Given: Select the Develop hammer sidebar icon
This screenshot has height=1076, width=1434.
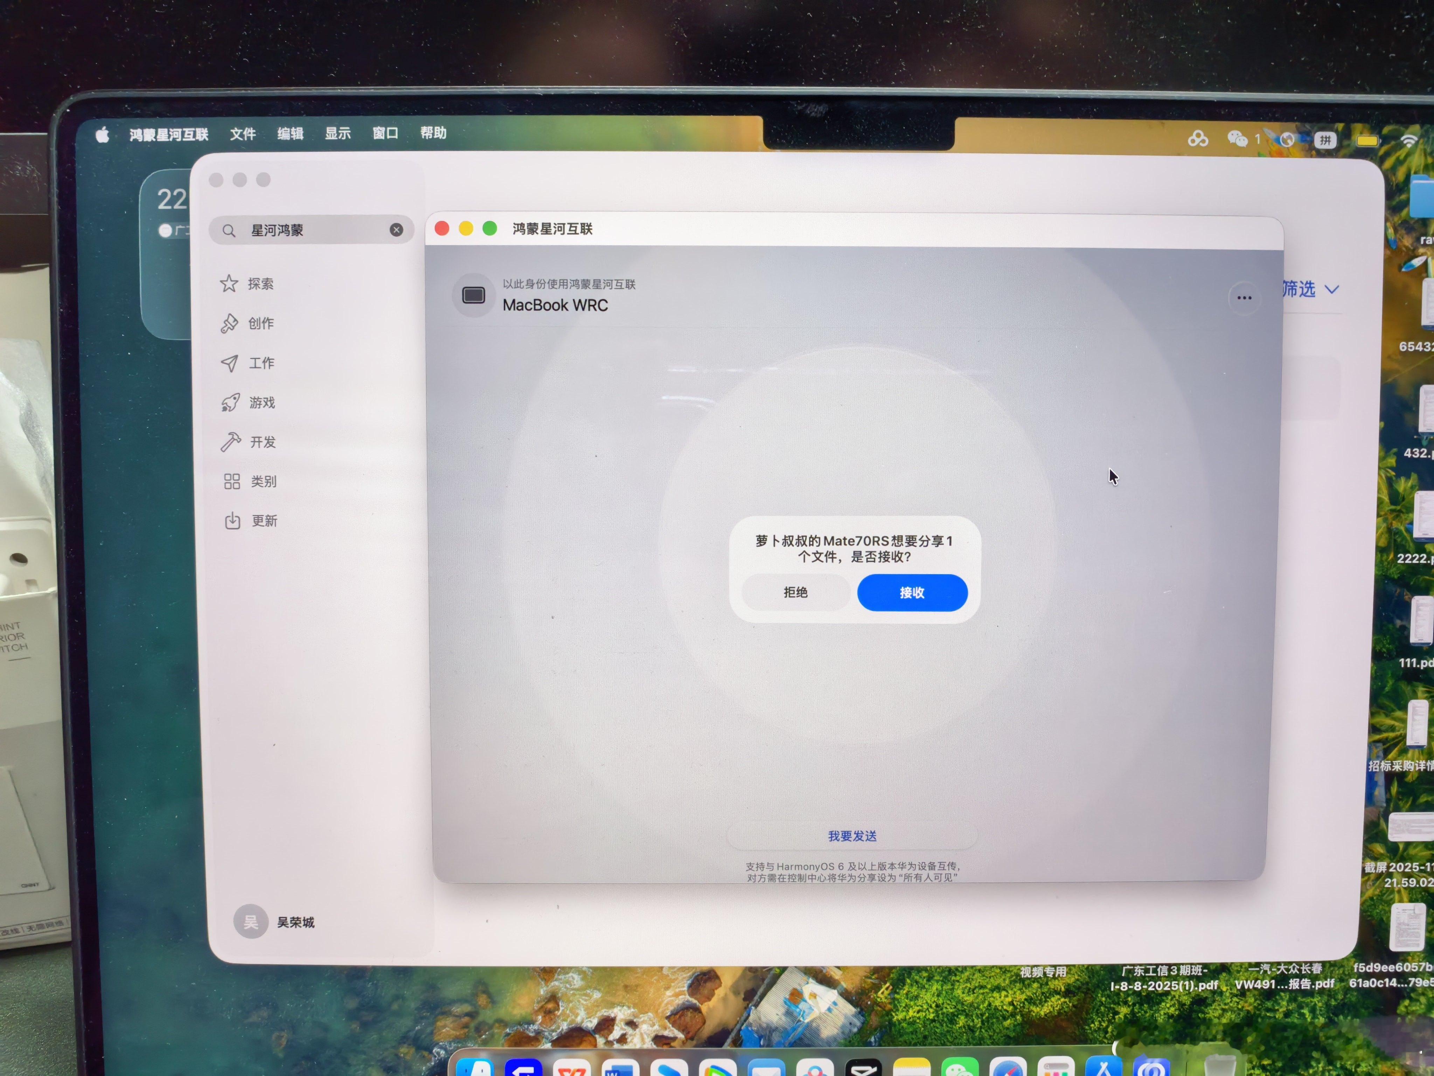Looking at the screenshot, I should (231, 442).
